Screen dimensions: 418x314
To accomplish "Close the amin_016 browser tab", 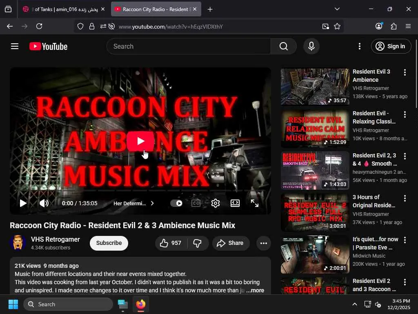I will (103, 9).
